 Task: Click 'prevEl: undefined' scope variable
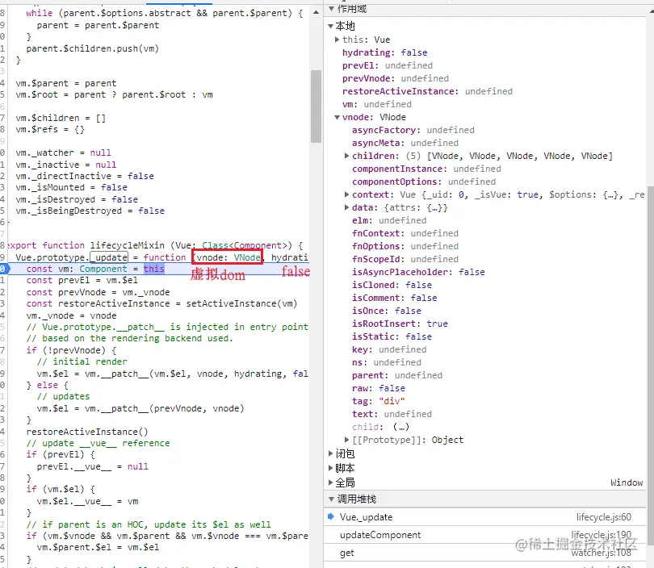387,65
